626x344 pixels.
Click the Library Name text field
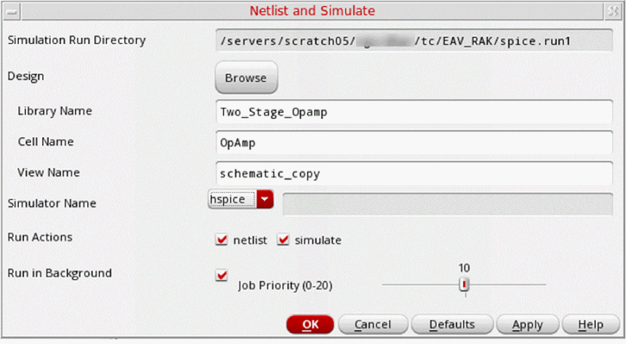click(413, 112)
